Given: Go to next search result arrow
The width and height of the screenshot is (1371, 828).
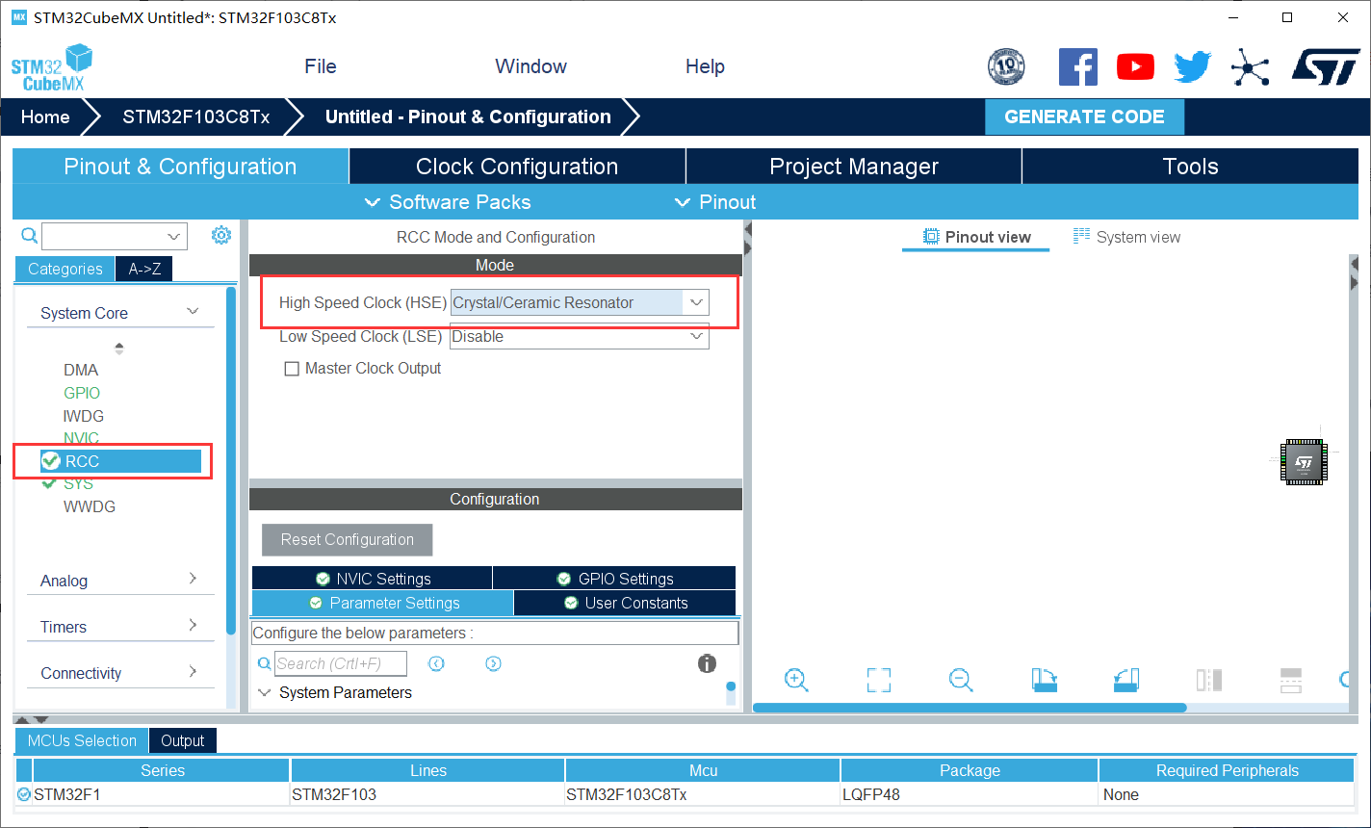Looking at the screenshot, I should pos(493,663).
